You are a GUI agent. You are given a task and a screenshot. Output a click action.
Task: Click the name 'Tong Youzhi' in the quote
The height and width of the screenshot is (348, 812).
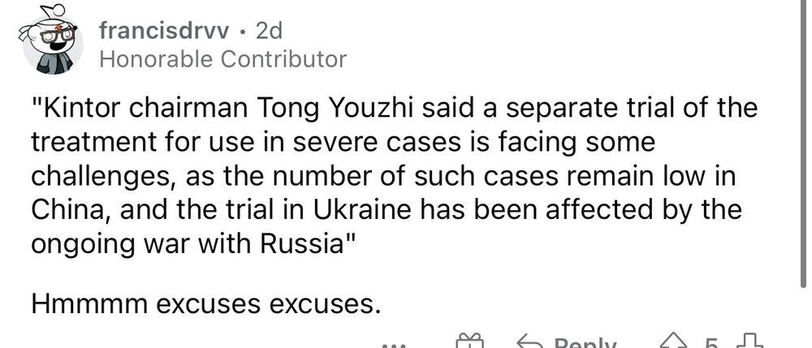pos(301,108)
